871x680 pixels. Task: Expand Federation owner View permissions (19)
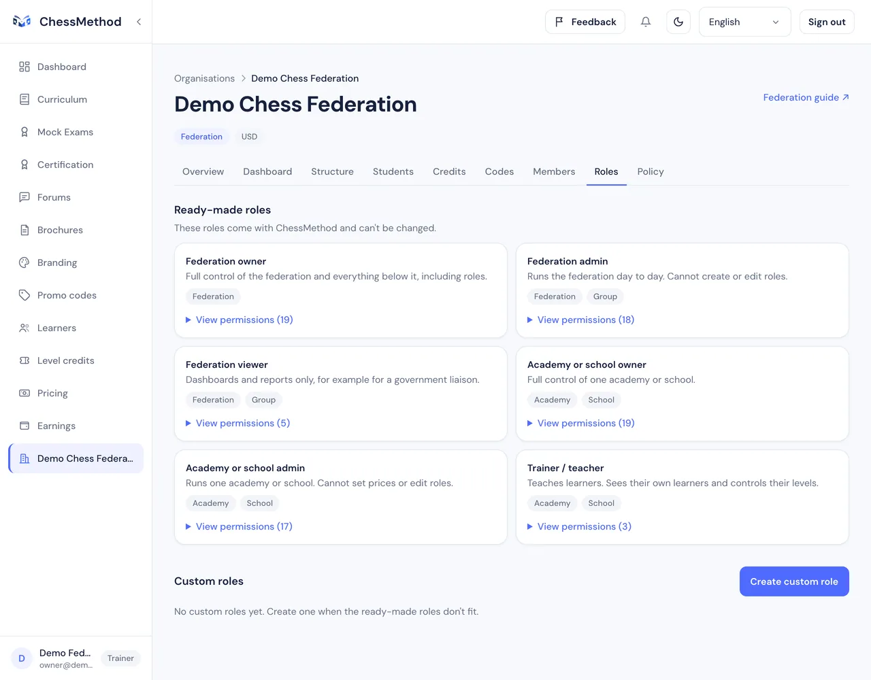pos(240,320)
